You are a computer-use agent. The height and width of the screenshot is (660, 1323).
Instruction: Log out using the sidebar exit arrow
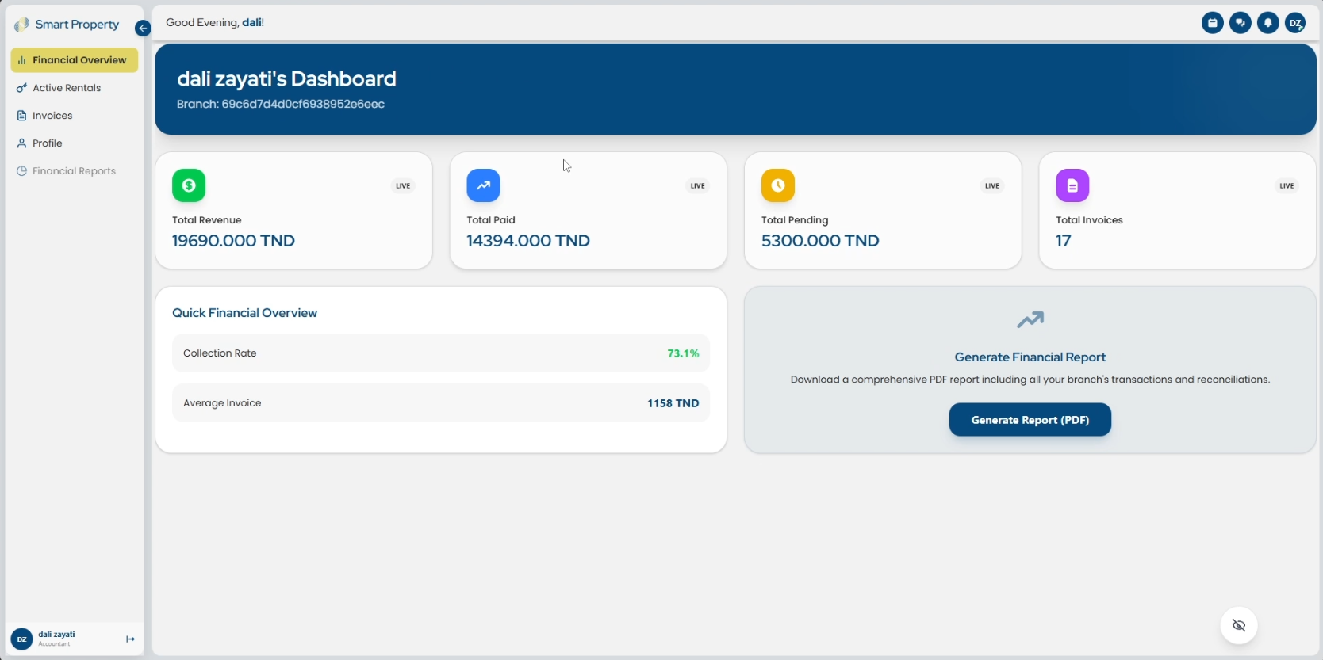(x=130, y=639)
